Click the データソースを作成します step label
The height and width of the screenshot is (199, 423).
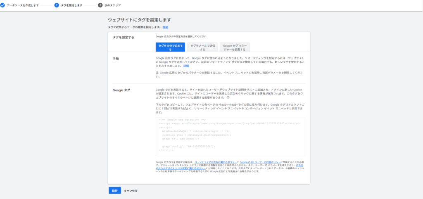point(23,5)
